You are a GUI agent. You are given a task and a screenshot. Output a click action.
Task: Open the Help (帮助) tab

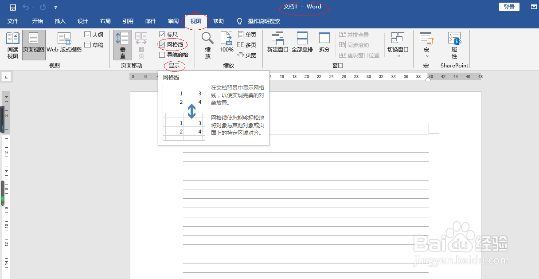(219, 21)
